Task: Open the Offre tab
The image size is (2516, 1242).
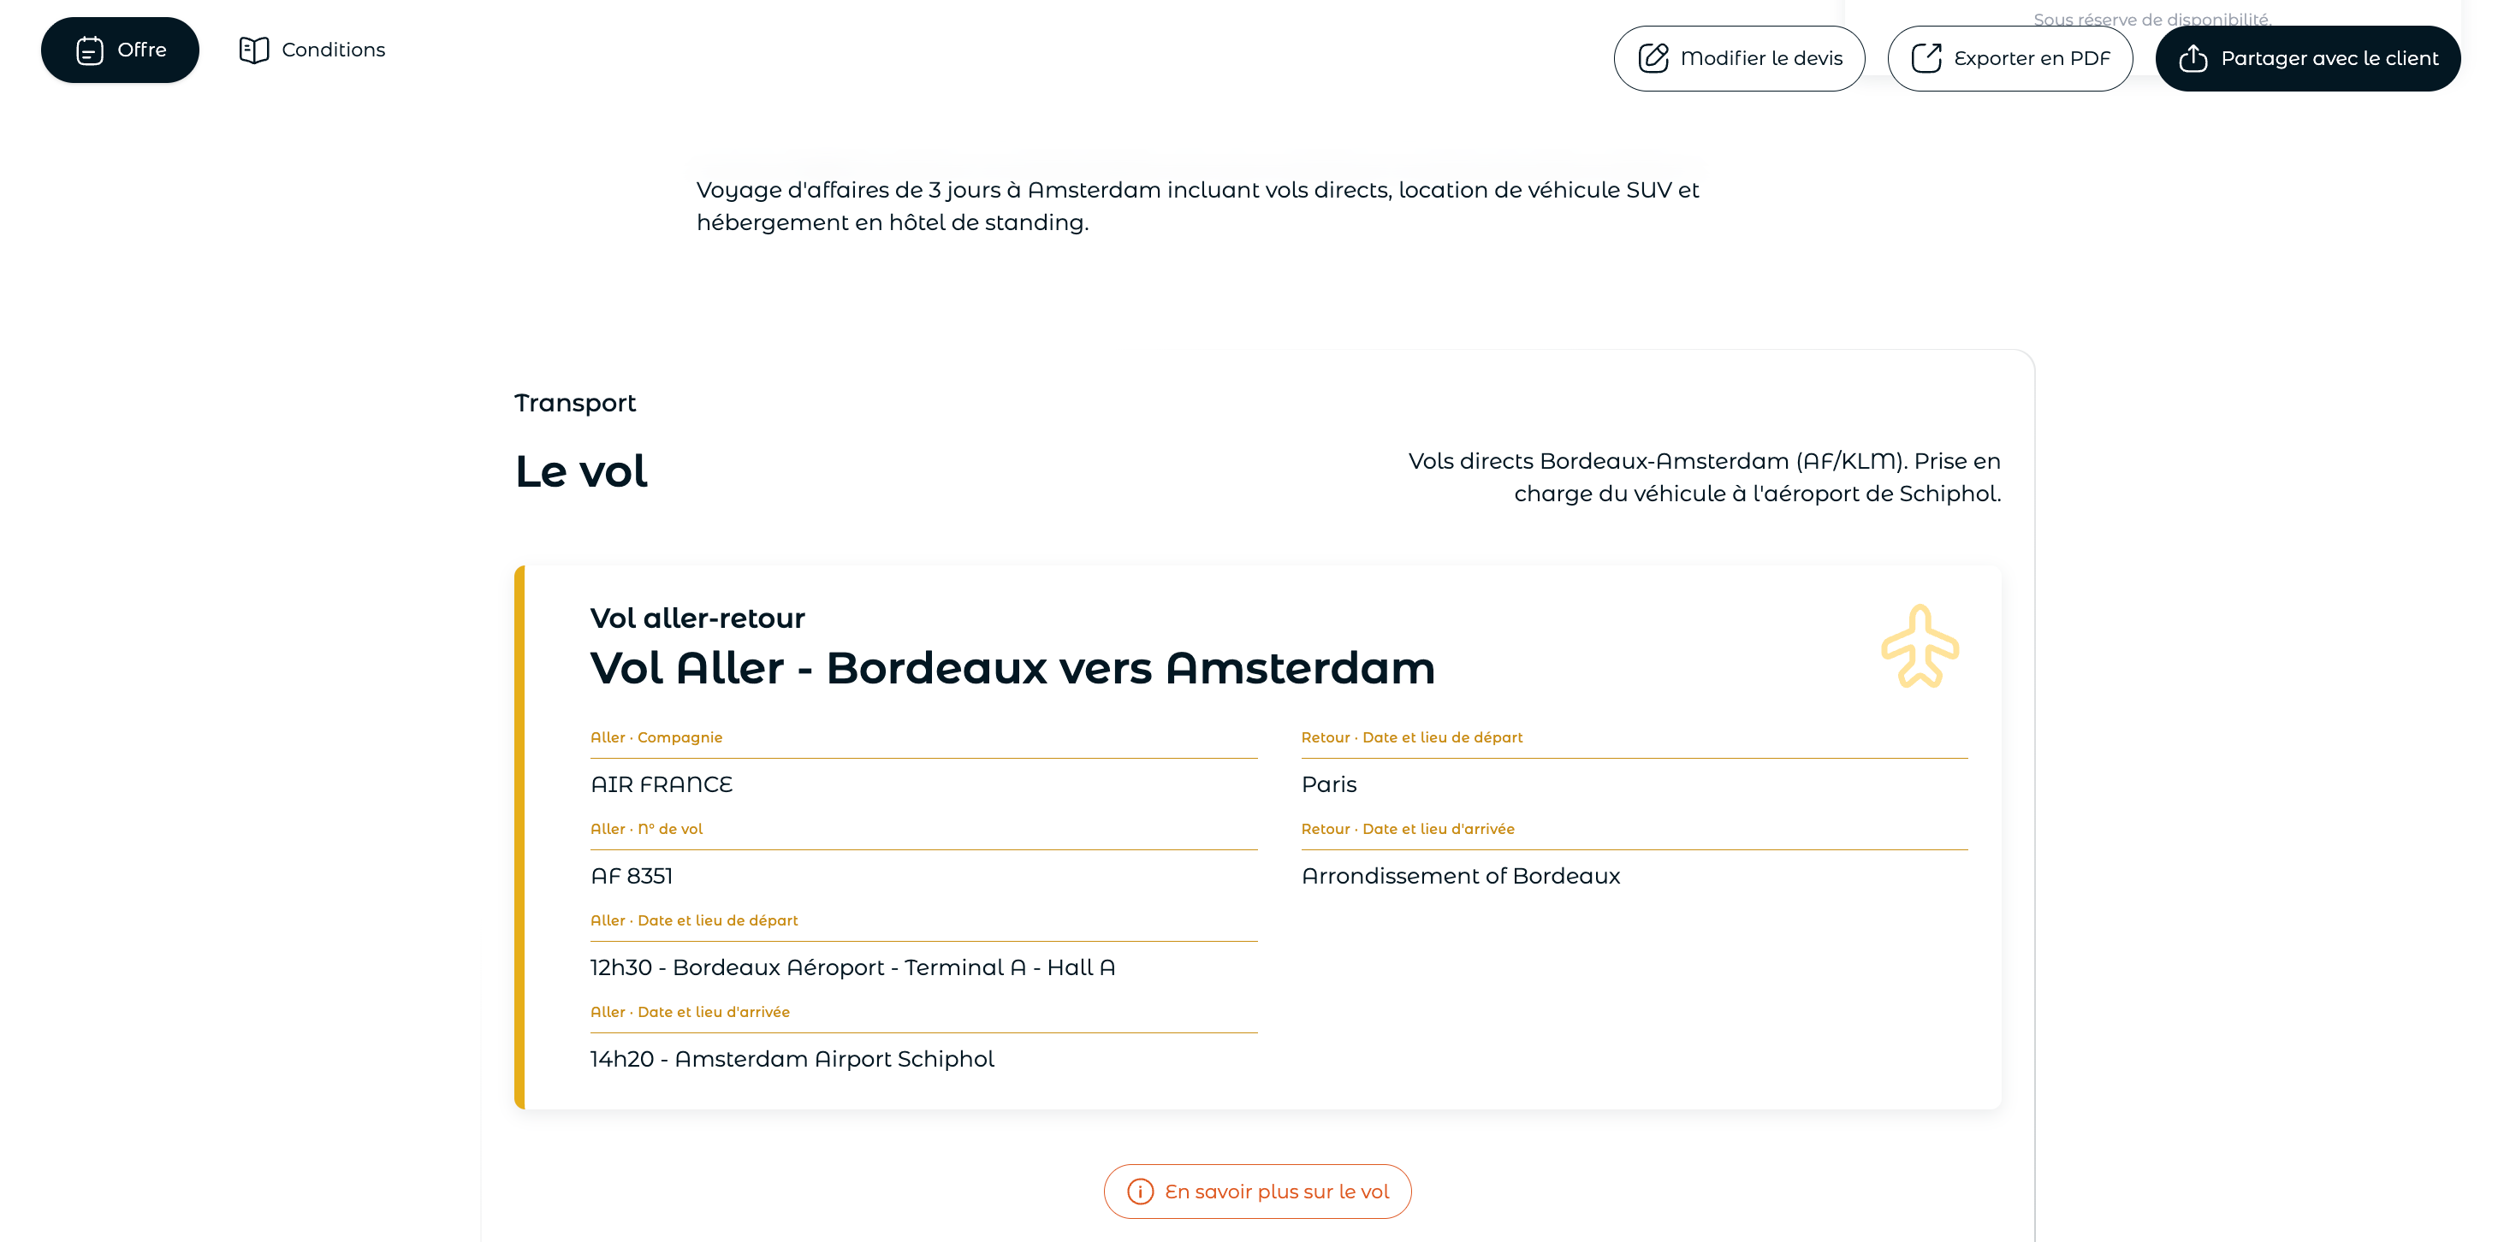Action: pyautogui.click(x=120, y=50)
